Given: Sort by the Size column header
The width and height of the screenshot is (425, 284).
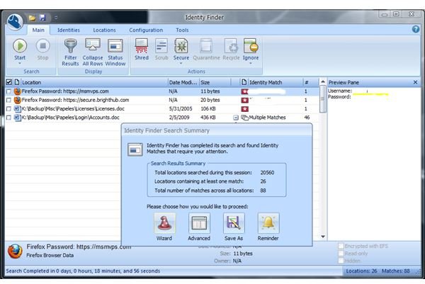Looking at the screenshot, I should point(215,82).
